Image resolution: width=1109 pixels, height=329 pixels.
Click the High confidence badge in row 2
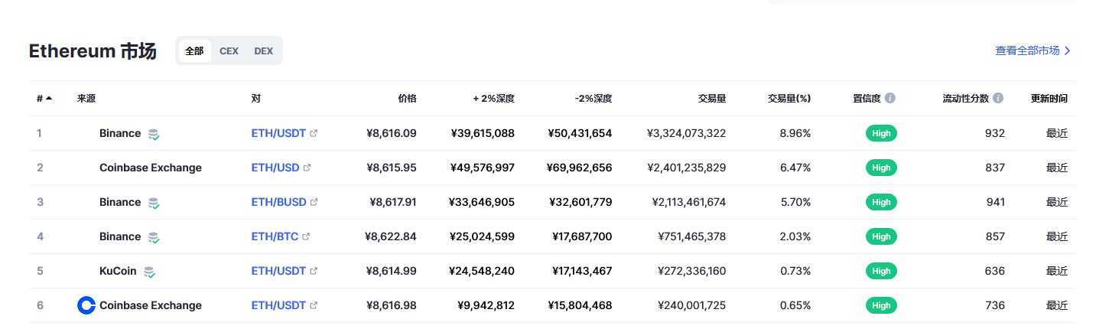coord(881,168)
